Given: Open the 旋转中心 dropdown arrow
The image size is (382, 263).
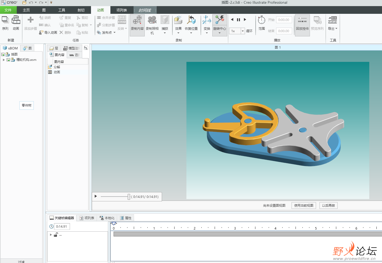Looking at the screenshot, I should [220, 33].
